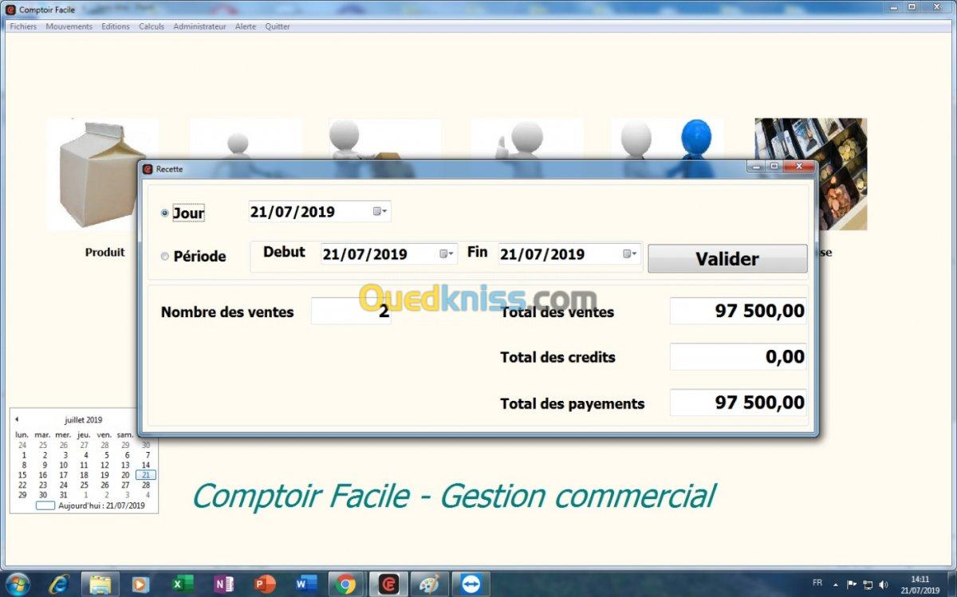Select the Période radio button
Viewport: 957px width, 597px height.
(x=165, y=257)
